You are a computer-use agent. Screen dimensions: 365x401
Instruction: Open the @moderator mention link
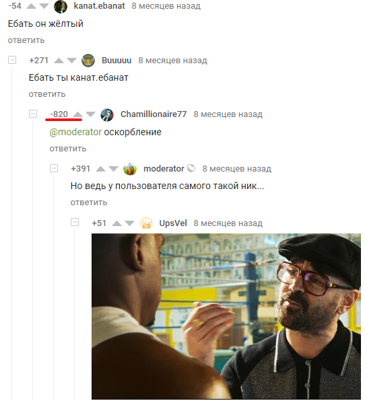click(x=75, y=133)
